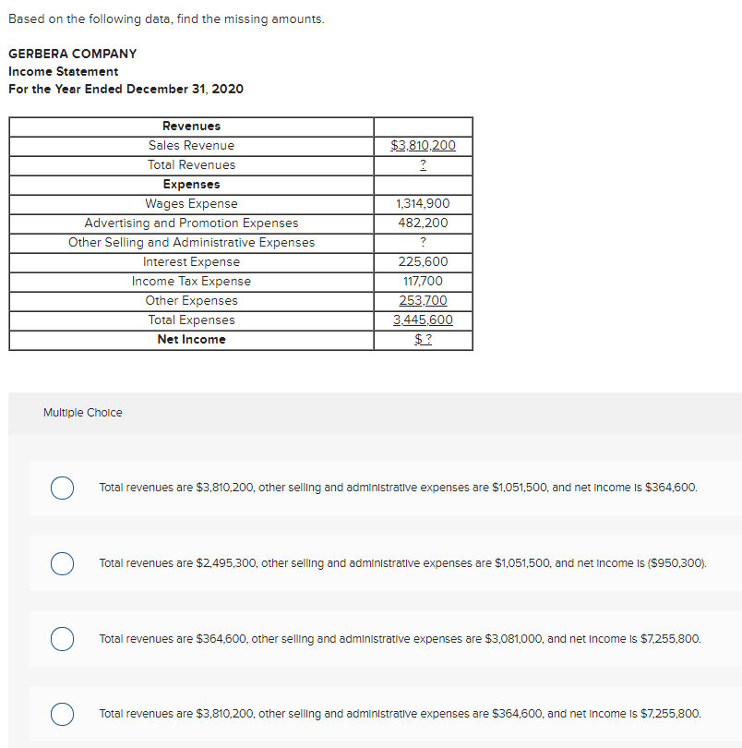
Task: Click the GERBERA COMPANY title text
Action: (72, 54)
